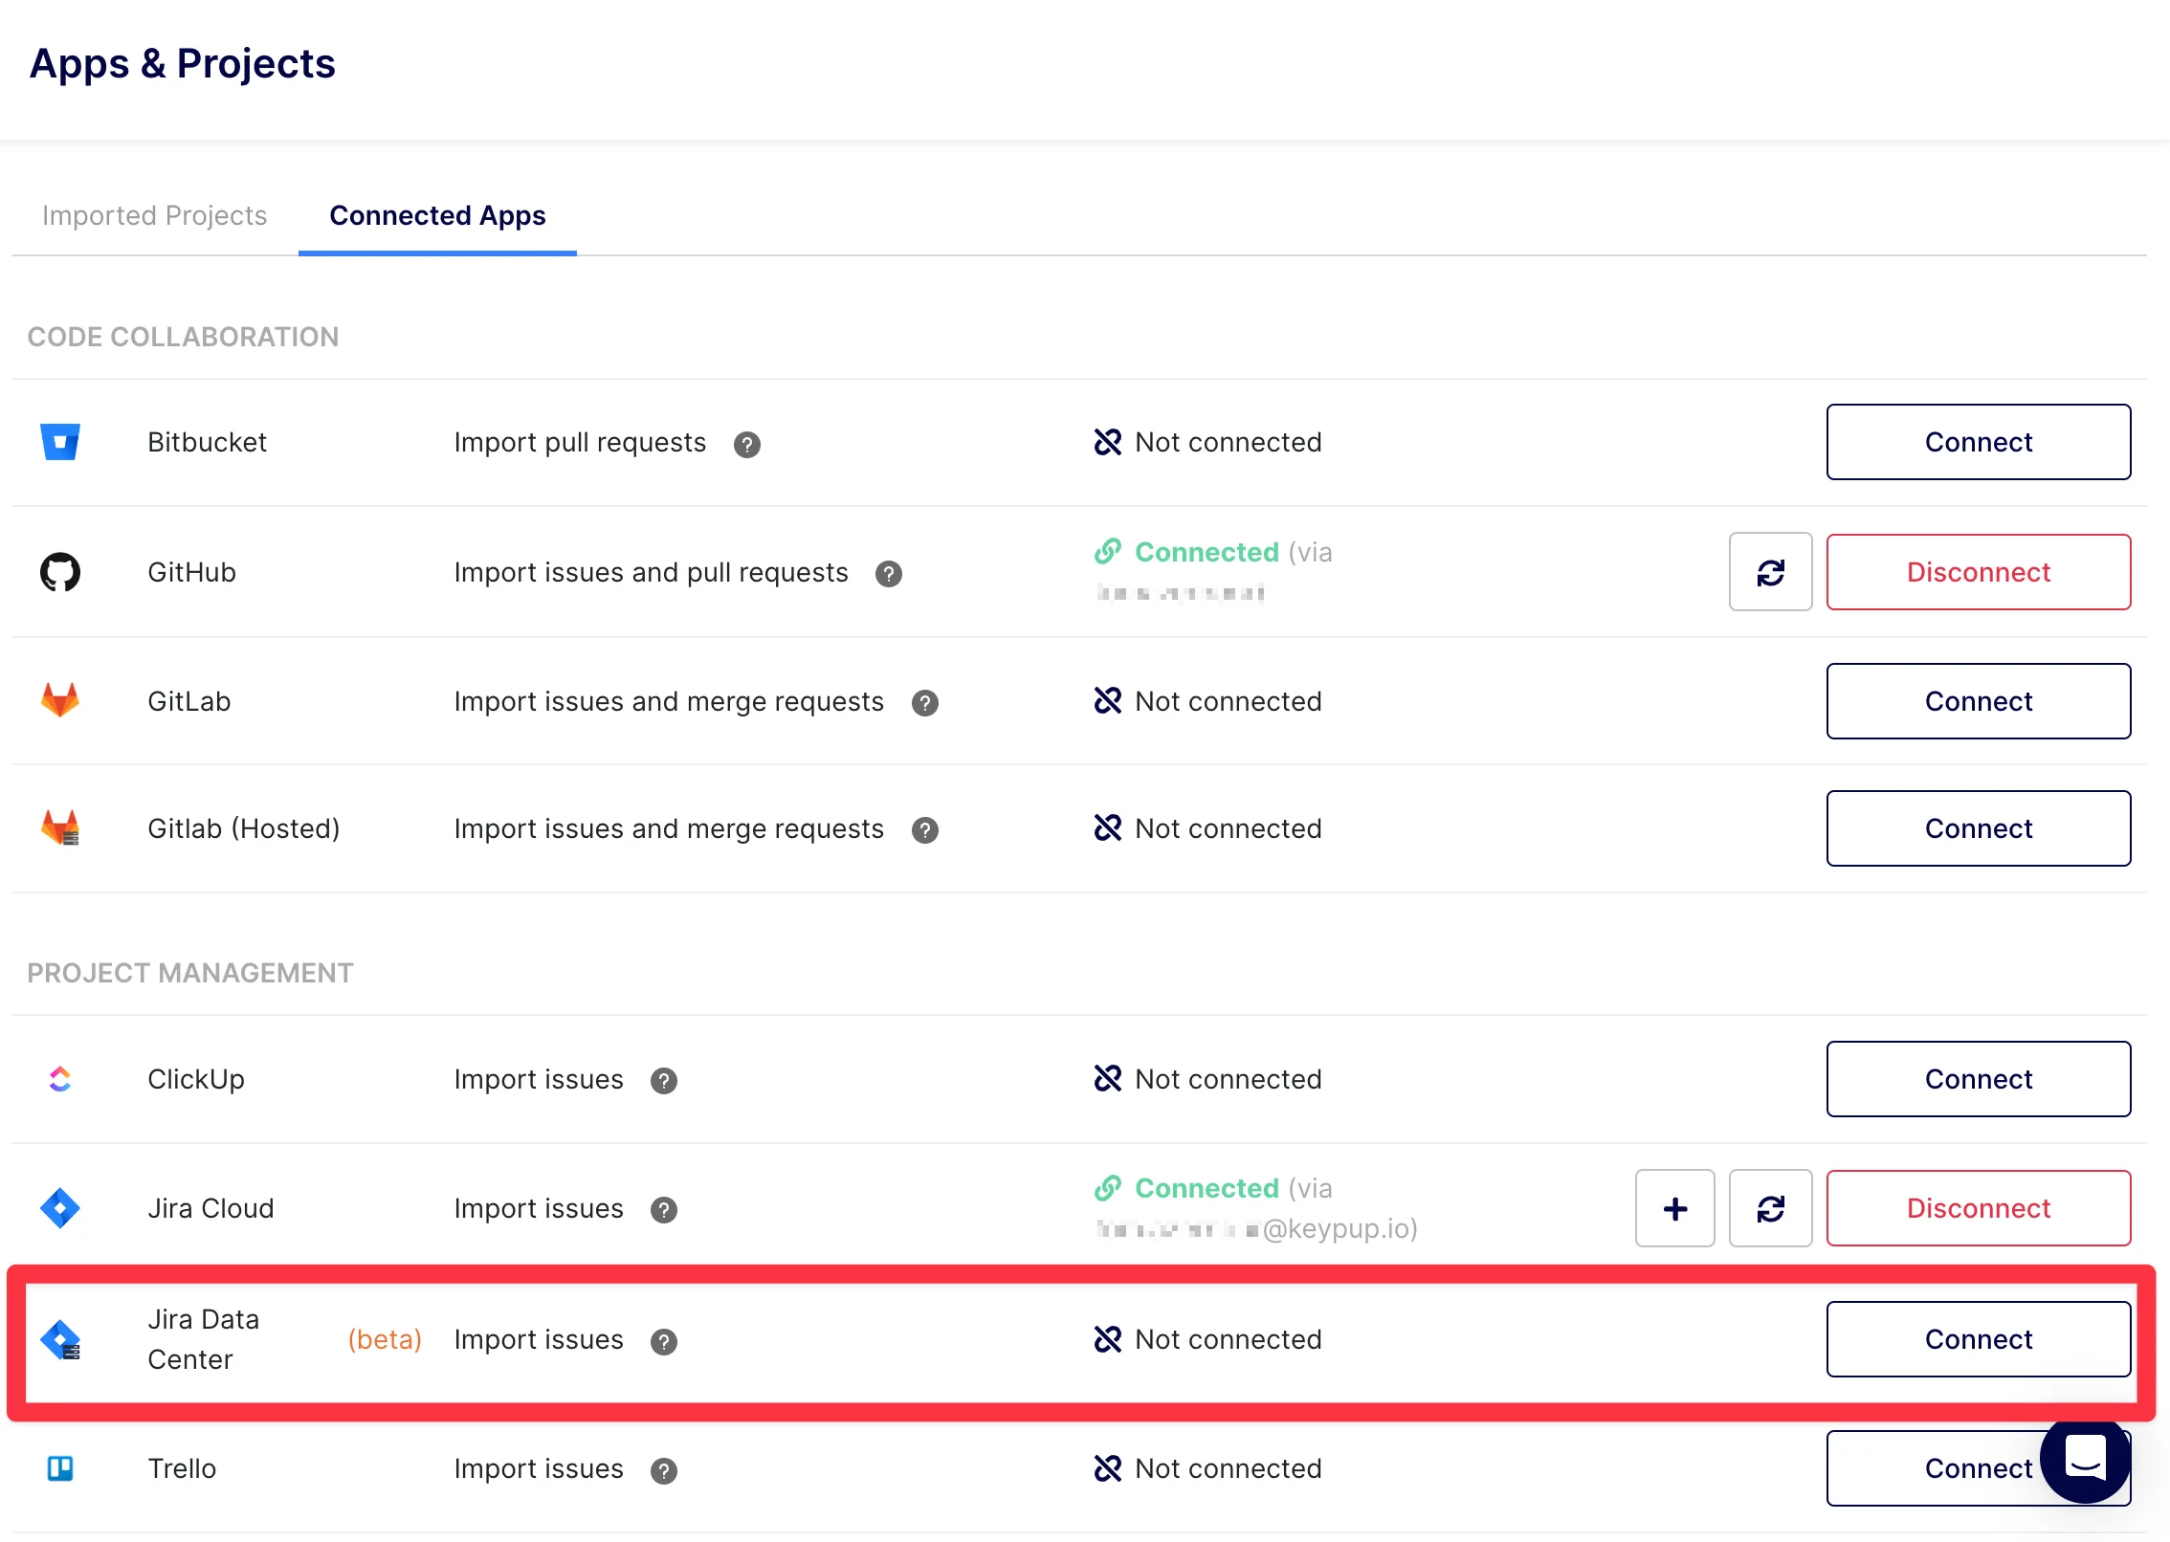Click the Bitbucket app icon
2170x1542 pixels.
point(60,442)
